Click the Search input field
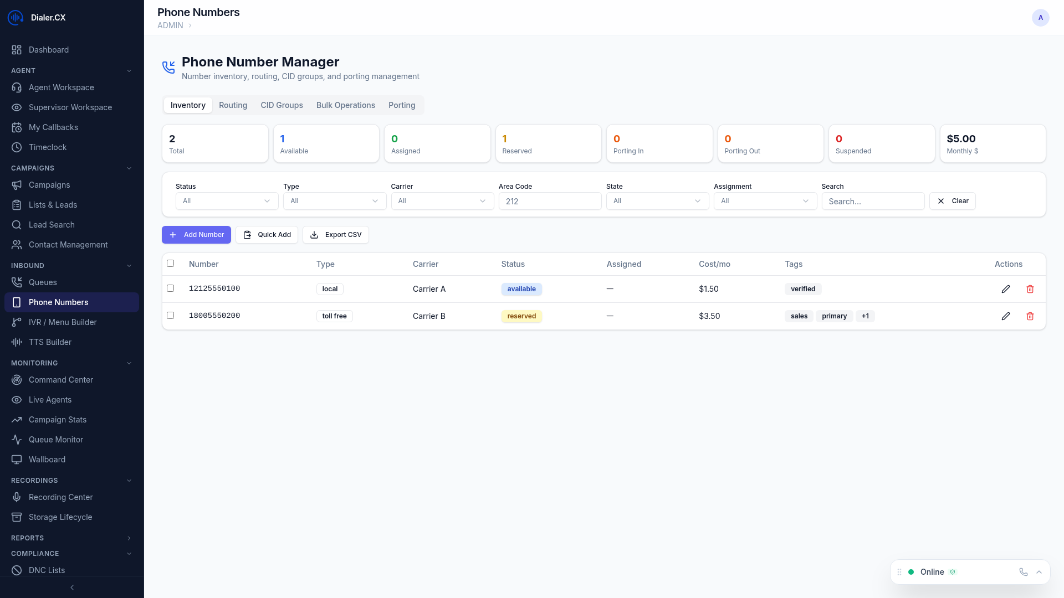Image resolution: width=1064 pixels, height=598 pixels. pos(873,202)
